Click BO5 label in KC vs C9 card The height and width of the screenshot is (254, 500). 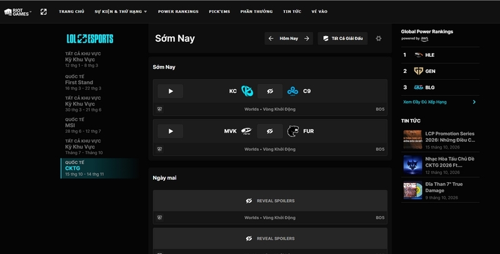click(380, 109)
